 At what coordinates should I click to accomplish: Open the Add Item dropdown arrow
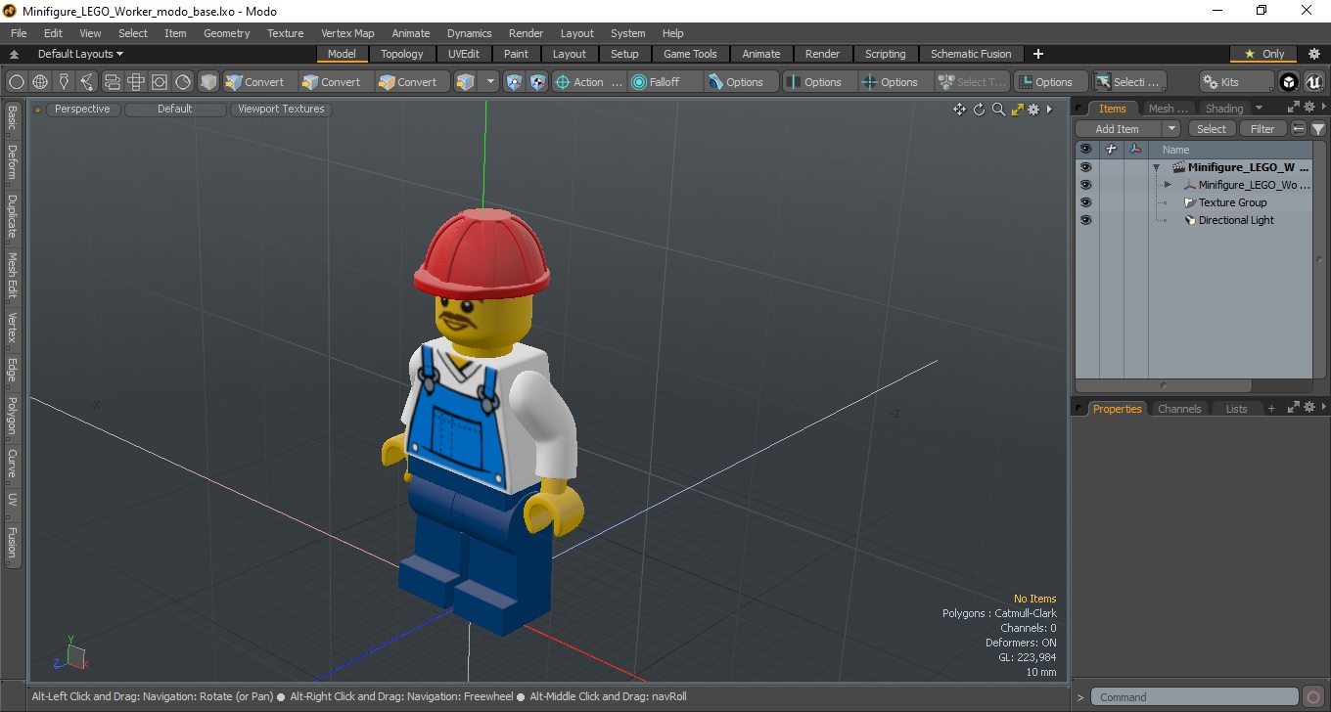[1171, 129]
